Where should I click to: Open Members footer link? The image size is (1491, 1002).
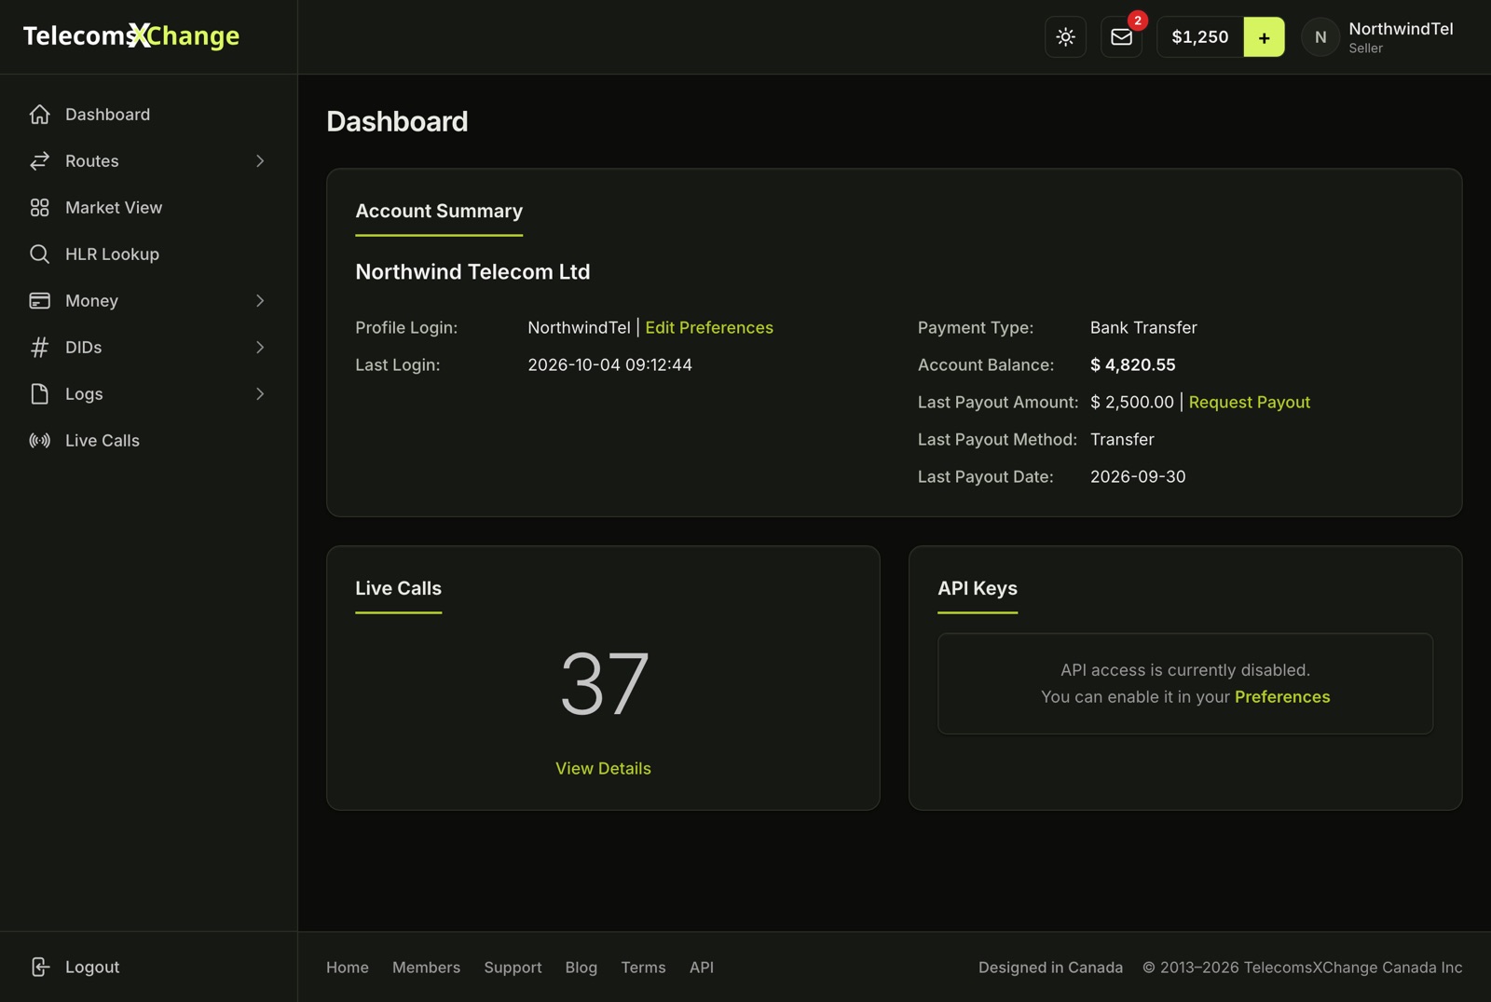pyautogui.click(x=426, y=968)
